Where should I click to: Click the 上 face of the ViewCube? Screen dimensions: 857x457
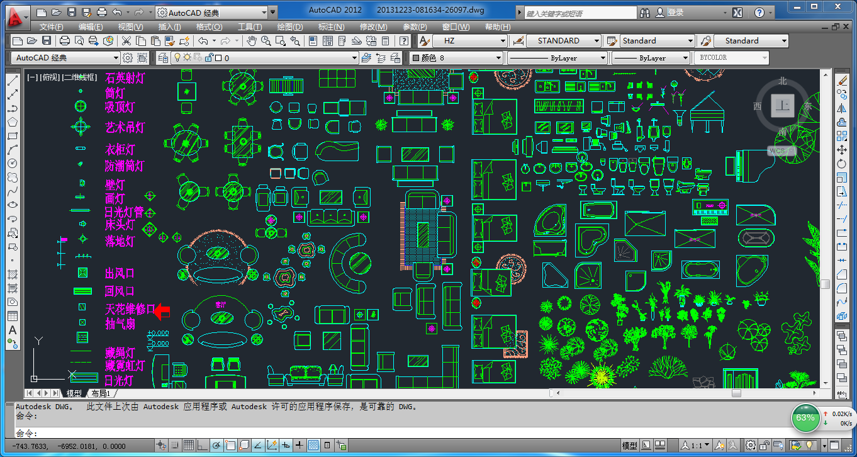coord(783,106)
